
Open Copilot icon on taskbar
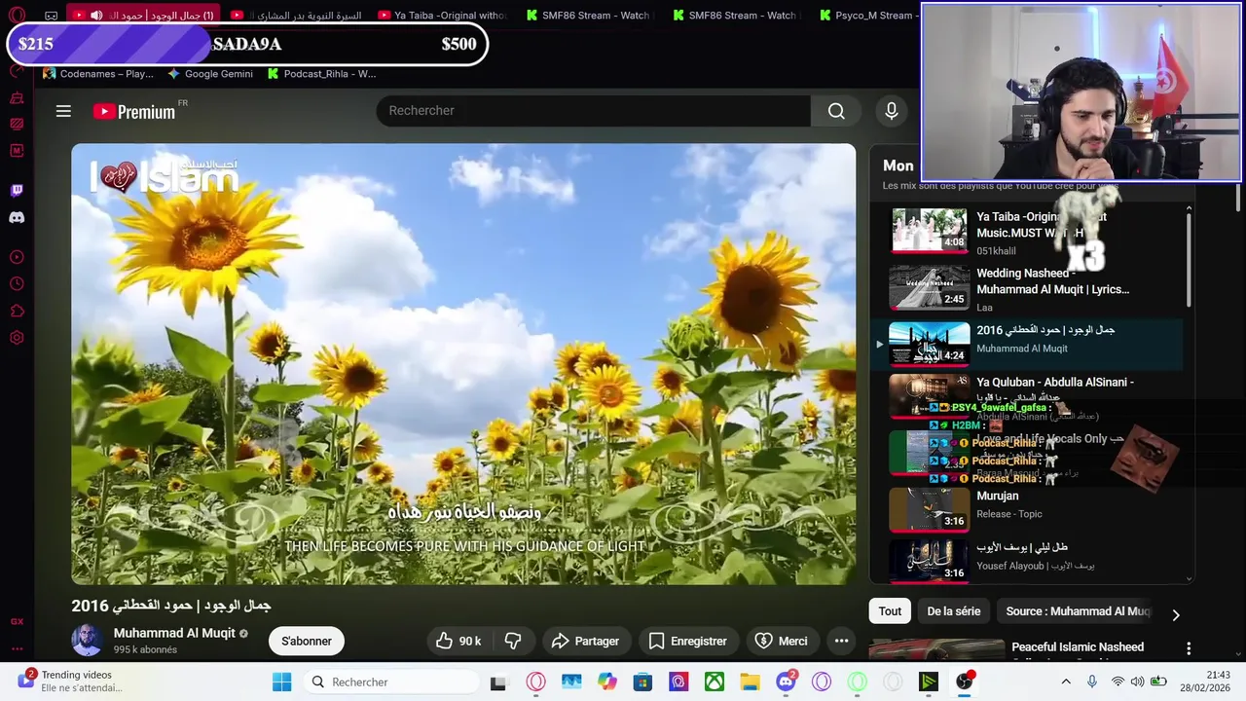(607, 683)
